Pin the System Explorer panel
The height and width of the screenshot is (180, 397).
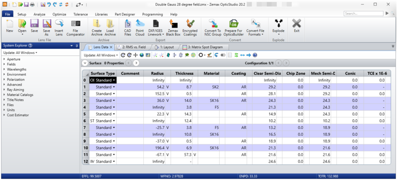tap(77, 45)
